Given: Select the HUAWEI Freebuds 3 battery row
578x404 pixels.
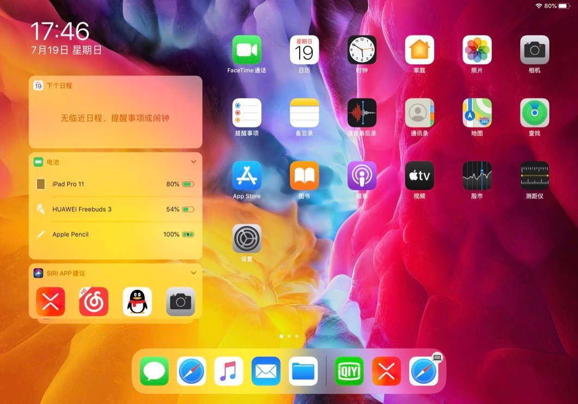Looking at the screenshot, I should 115,209.
